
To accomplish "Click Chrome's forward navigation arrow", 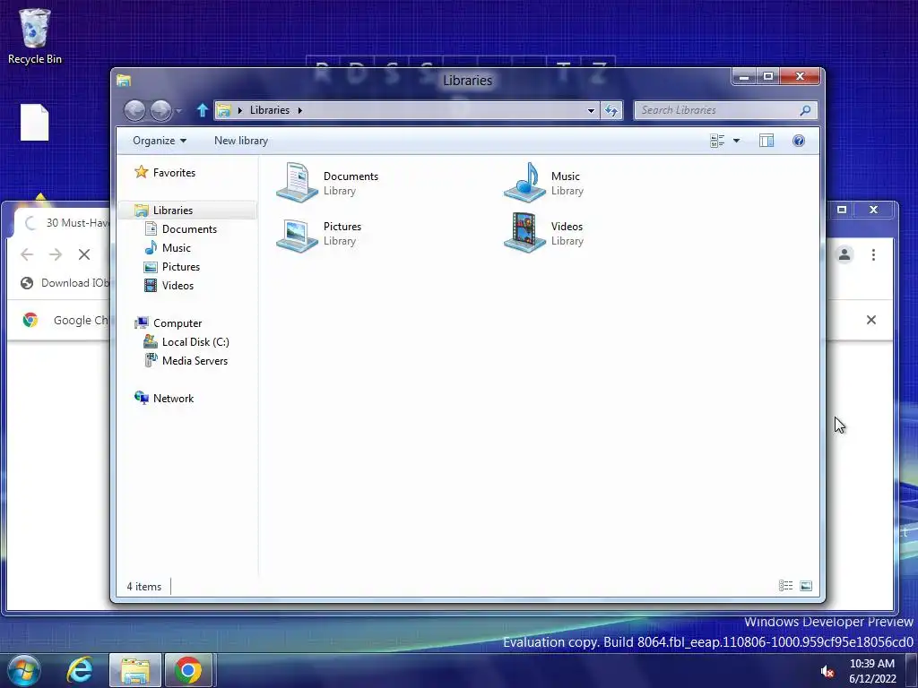I will click(x=56, y=254).
